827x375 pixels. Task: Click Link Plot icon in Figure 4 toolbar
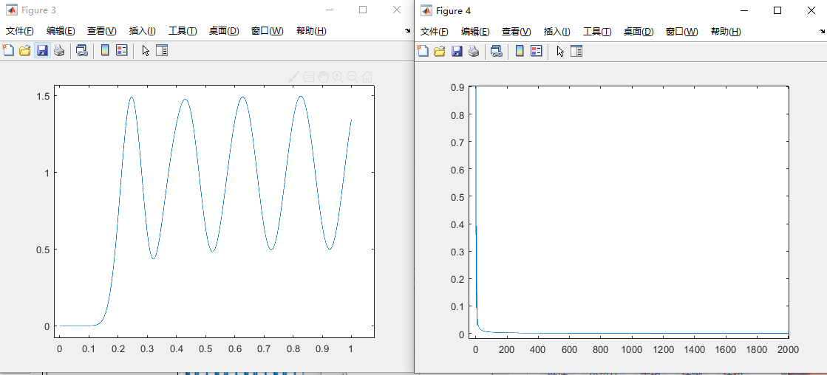click(x=496, y=50)
